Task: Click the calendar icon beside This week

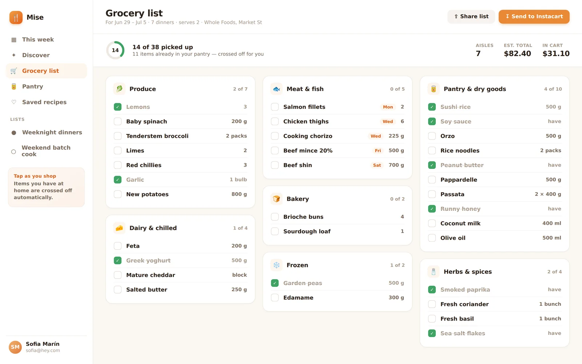Action: (x=14, y=40)
